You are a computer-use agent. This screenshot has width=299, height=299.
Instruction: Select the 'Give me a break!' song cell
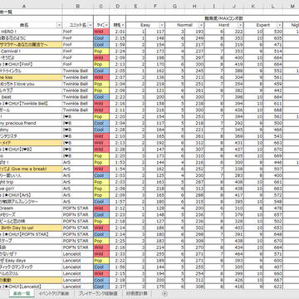31,169
